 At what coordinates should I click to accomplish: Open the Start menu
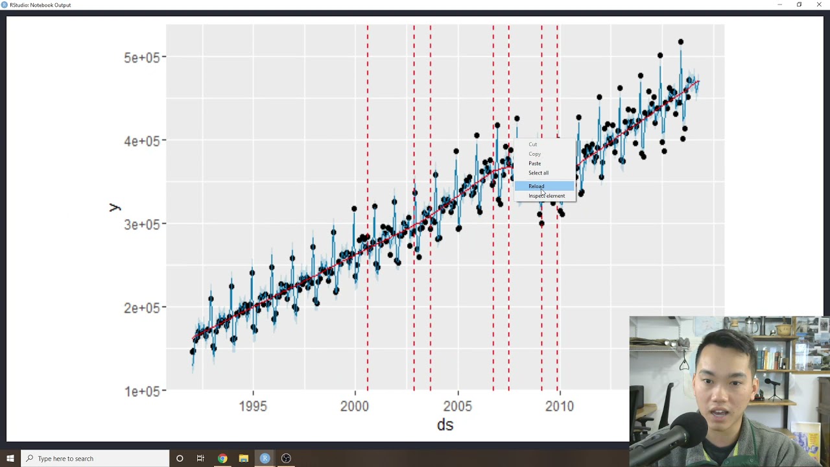click(x=10, y=459)
